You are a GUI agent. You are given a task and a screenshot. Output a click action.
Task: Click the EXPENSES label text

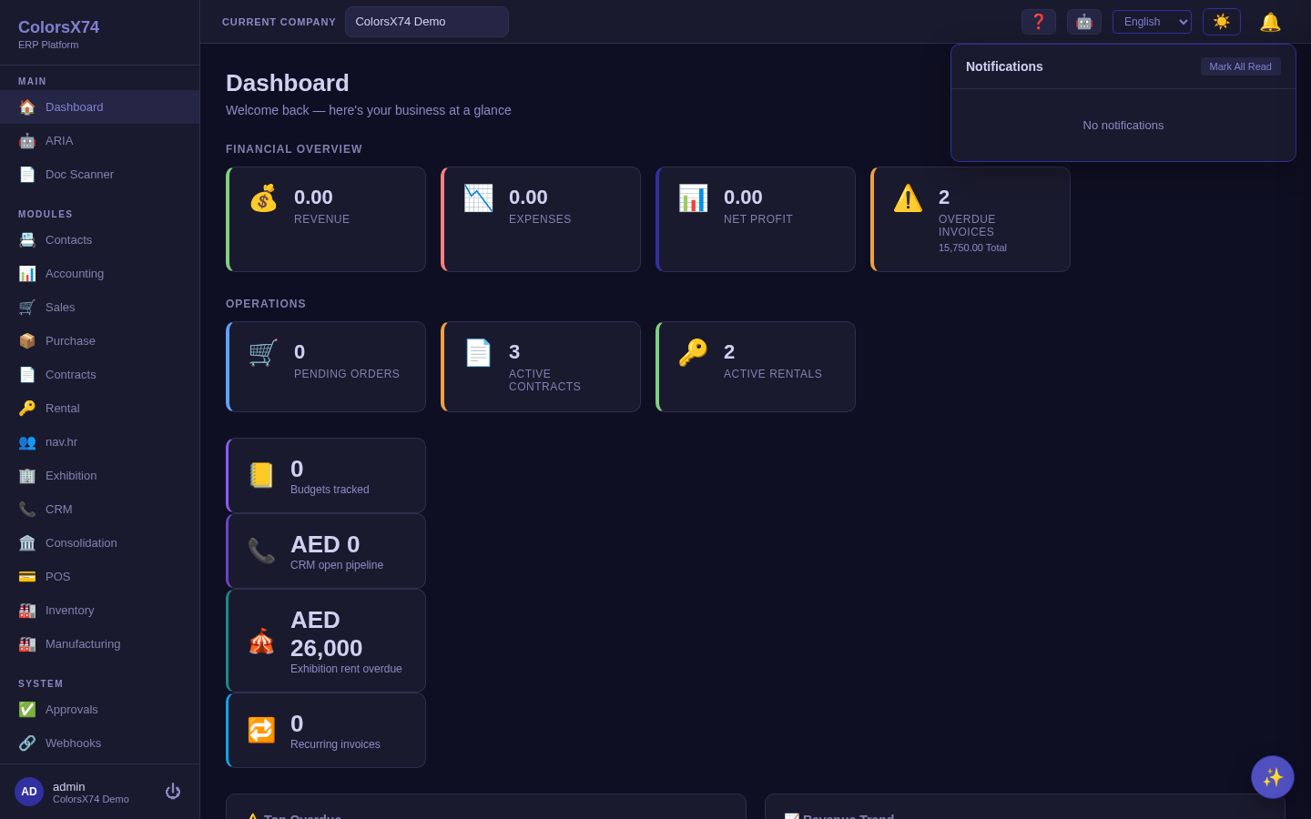pos(540,219)
